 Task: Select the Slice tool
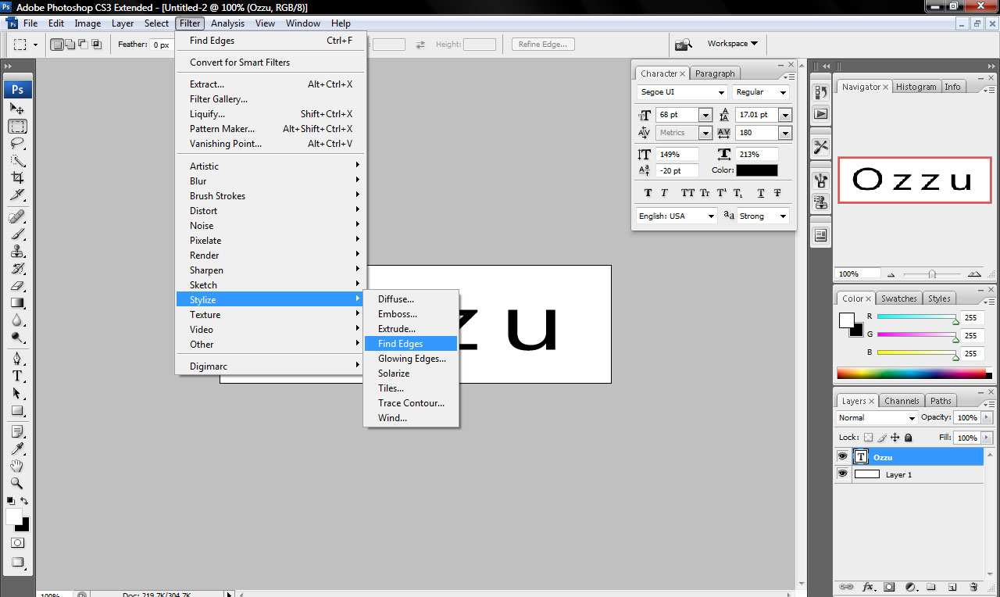tap(17, 195)
